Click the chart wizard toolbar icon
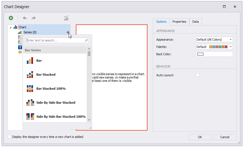The image size is (244, 148). [x=66, y=18]
